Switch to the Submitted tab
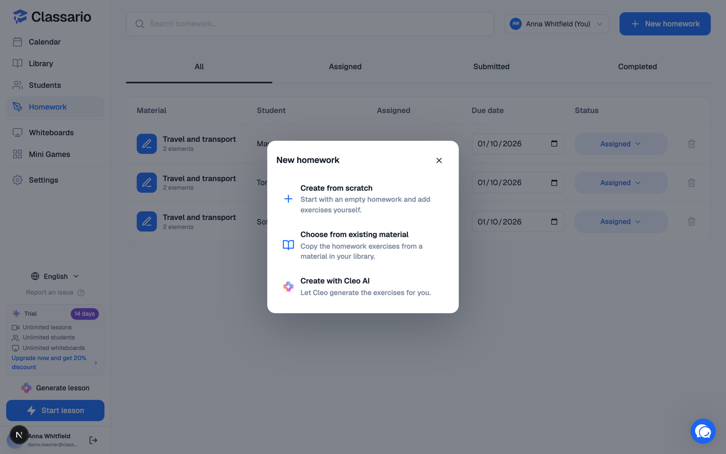This screenshot has width=726, height=454. pyautogui.click(x=492, y=67)
